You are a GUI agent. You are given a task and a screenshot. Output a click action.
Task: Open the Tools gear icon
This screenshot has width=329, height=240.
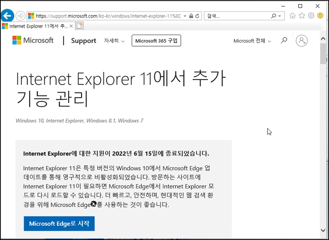[x=311, y=16]
